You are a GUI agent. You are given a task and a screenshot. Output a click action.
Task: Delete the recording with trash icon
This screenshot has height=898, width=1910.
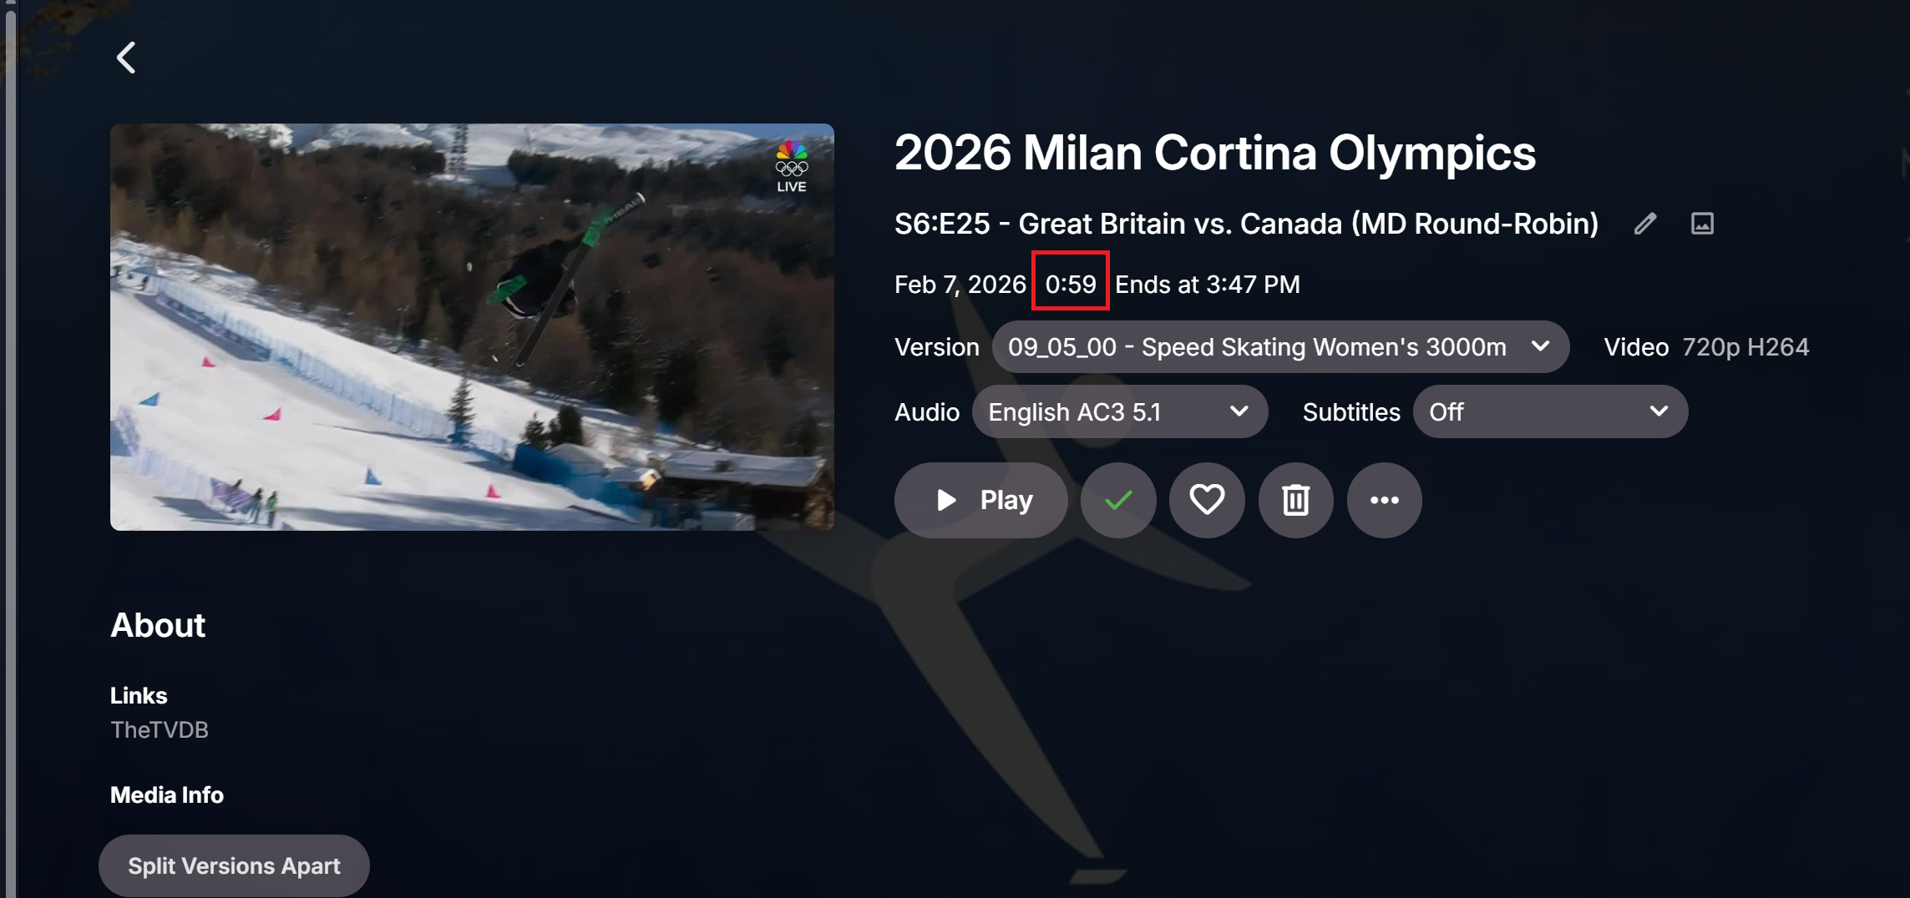1295,500
